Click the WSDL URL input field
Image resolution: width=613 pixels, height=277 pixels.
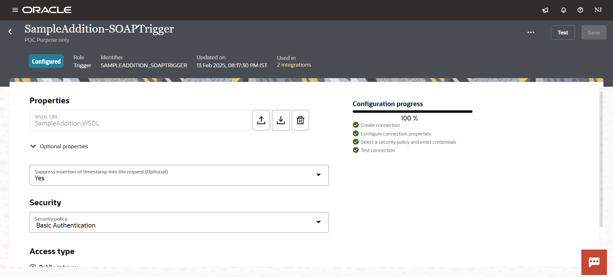coord(140,120)
